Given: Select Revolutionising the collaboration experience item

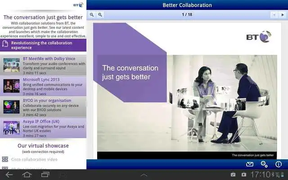Looking at the screenshot, I should click(x=43, y=45).
